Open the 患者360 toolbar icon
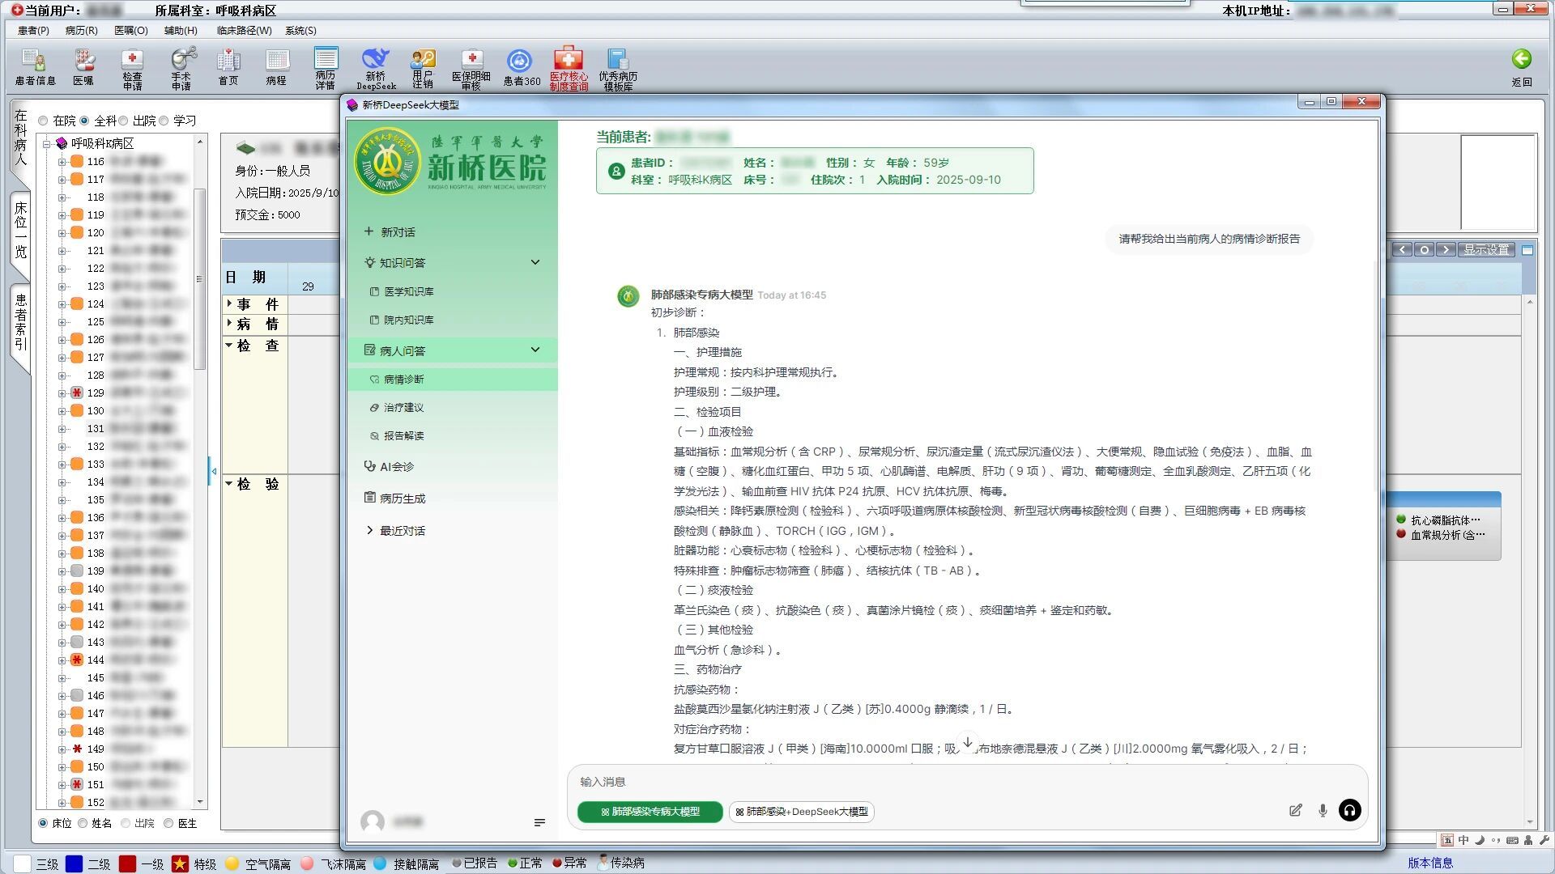 point(521,68)
